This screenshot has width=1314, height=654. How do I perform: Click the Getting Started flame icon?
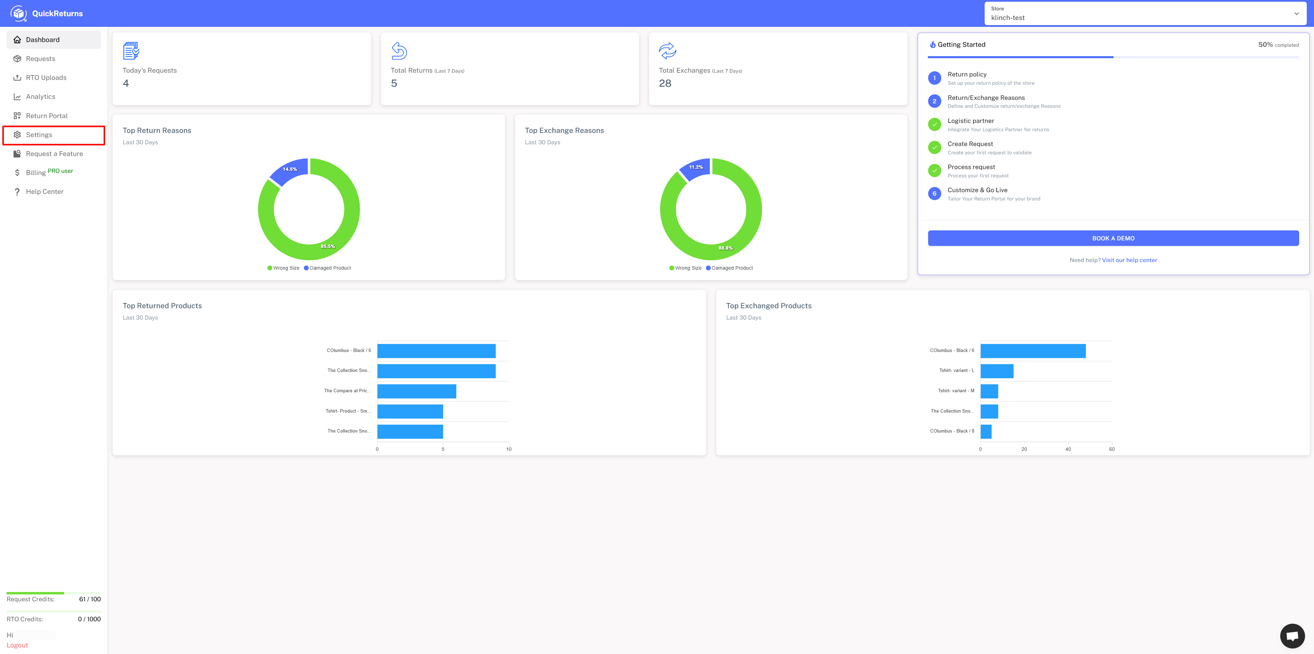[x=933, y=44]
